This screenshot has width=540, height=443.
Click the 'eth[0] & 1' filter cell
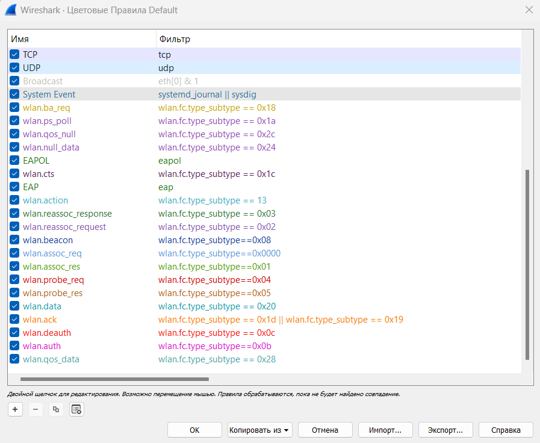point(178,81)
